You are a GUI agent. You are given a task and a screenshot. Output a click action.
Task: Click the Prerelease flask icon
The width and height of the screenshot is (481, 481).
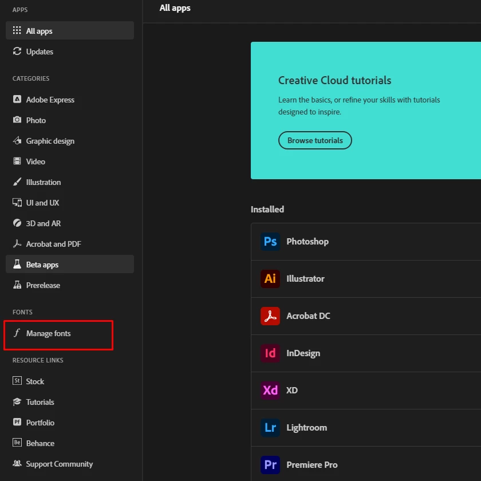[17, 285]
